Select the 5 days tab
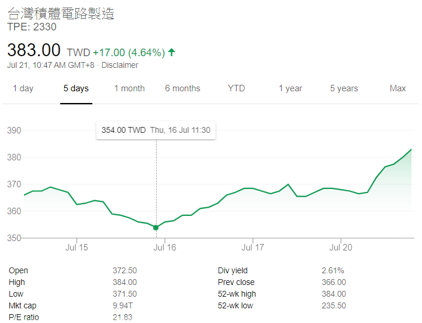Viewport: 422px width, 323px height. 76,88
